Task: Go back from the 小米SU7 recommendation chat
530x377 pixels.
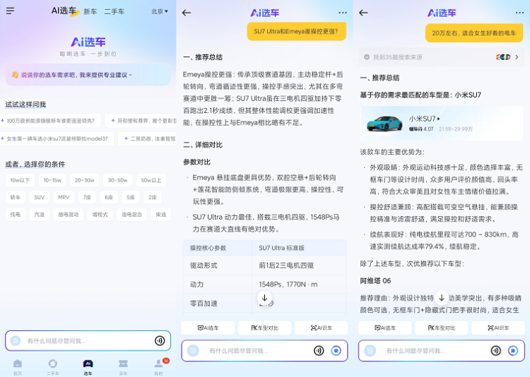Action: (363, 13)
